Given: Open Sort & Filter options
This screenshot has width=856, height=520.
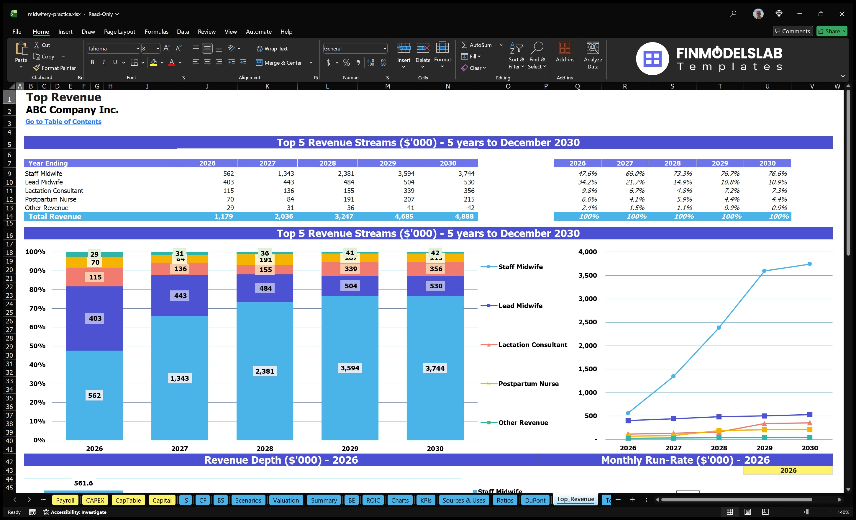Looking at the screenshot, I should 516,55.
